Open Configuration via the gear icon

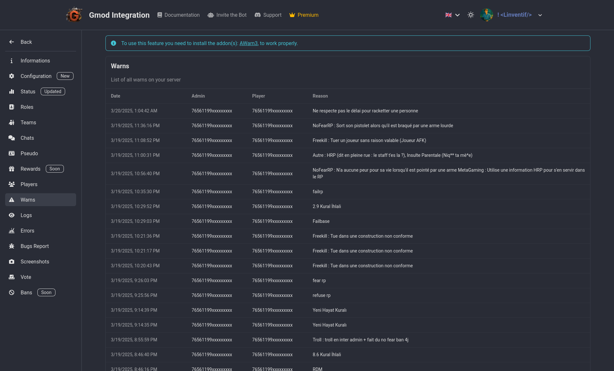point(12,76)
